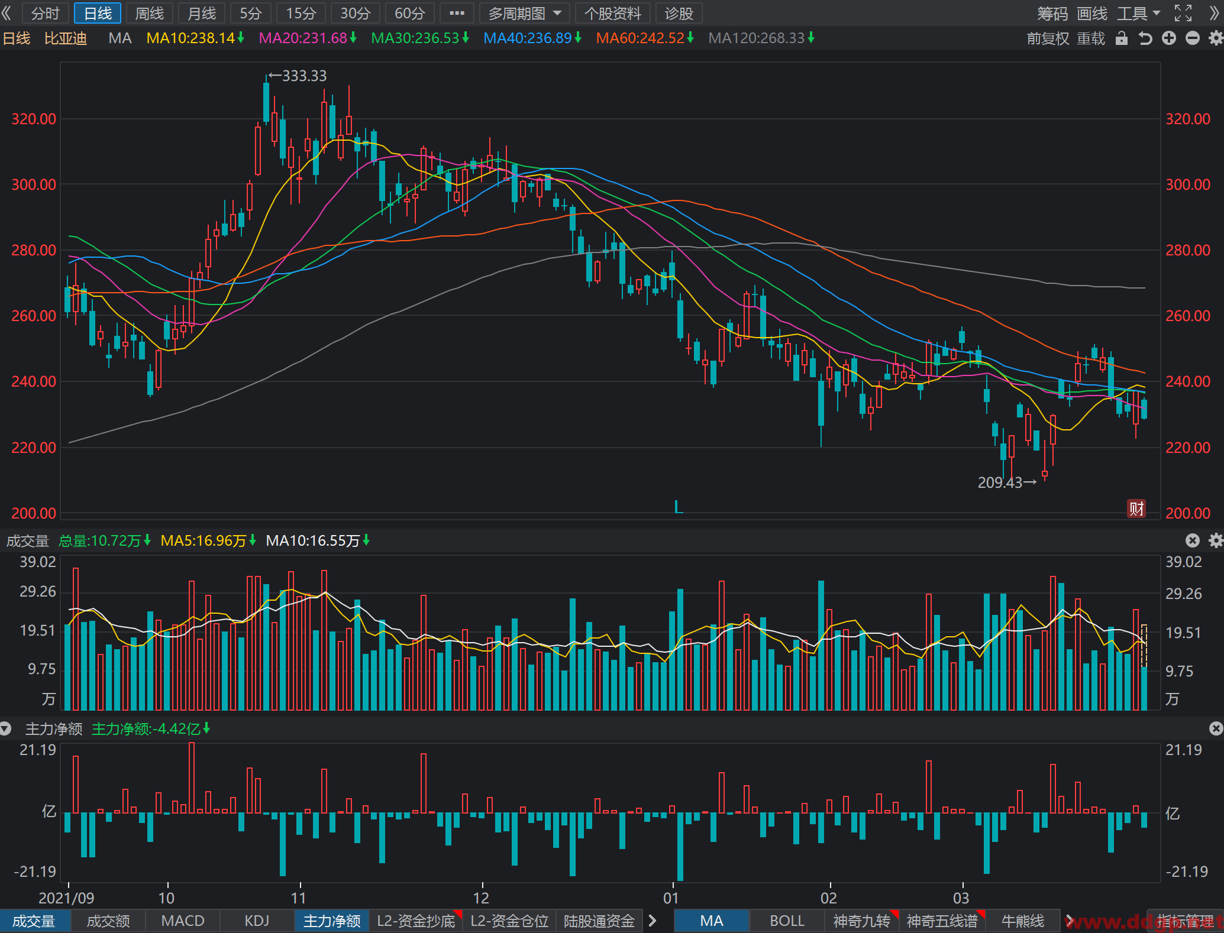The image size is (1224, 933).
Task: Click the L marker on price chart
Action: (679, 507)
